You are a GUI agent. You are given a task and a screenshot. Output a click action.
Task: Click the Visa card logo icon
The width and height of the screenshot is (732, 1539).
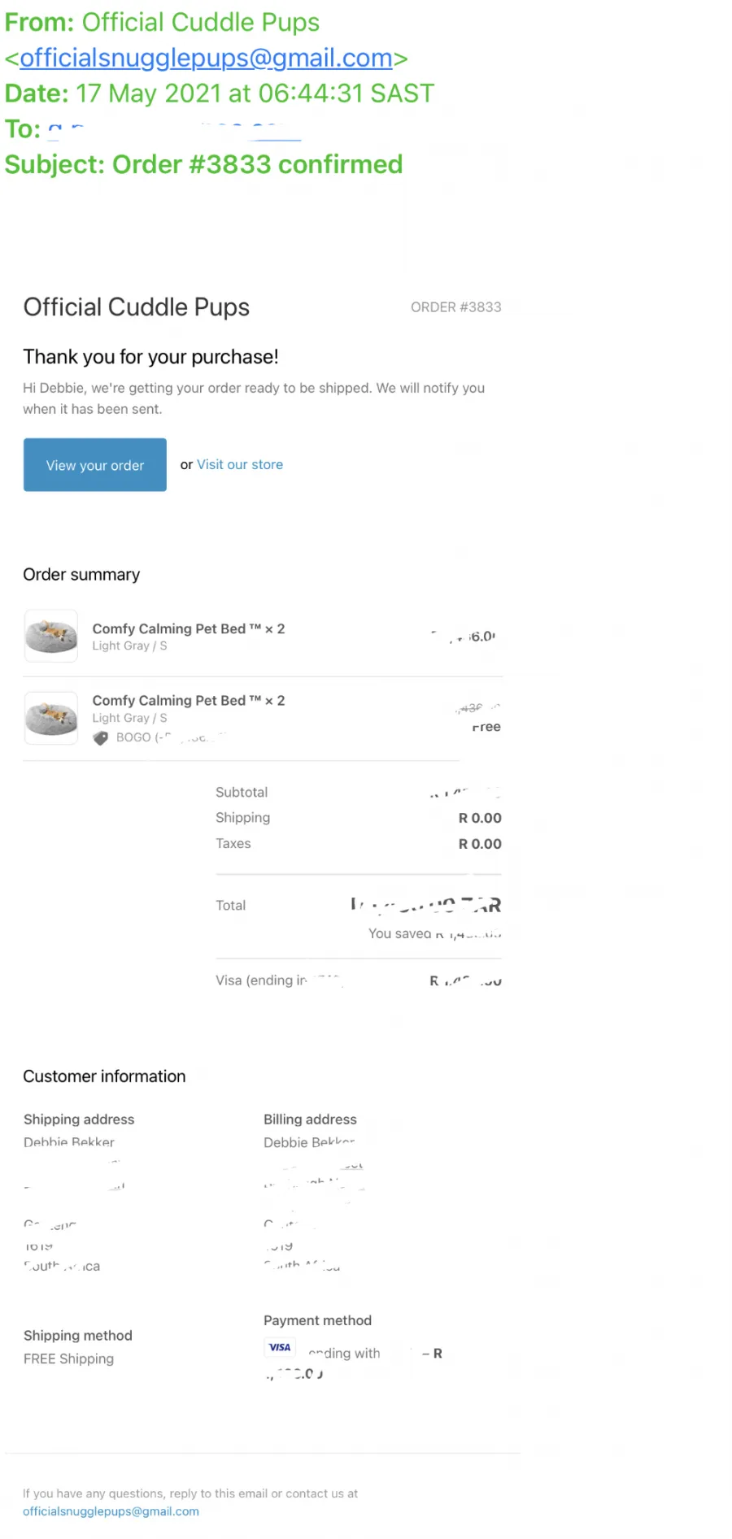coord(280,1347)
